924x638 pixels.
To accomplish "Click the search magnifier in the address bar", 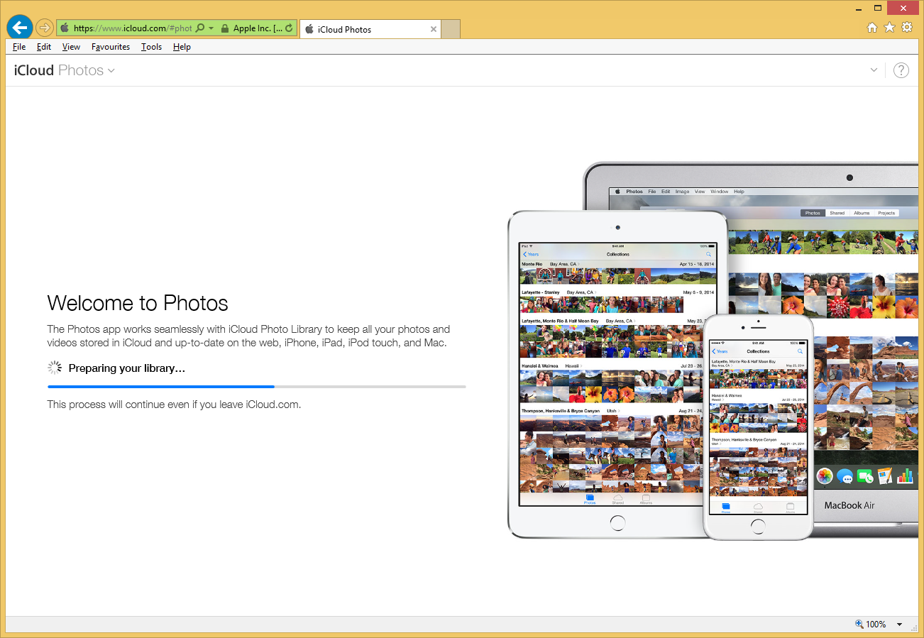I will pyautogui.click(x=199, y=28).
